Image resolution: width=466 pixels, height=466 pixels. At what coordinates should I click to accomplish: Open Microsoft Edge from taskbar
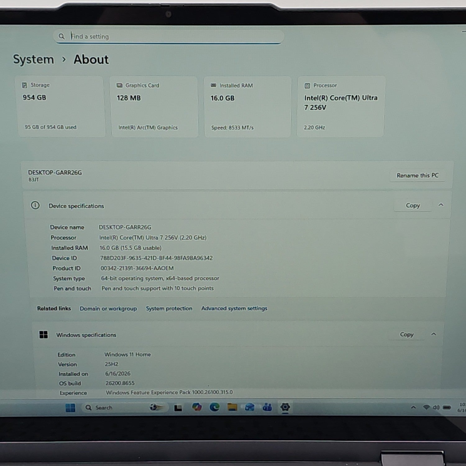(x=214, y=407)
